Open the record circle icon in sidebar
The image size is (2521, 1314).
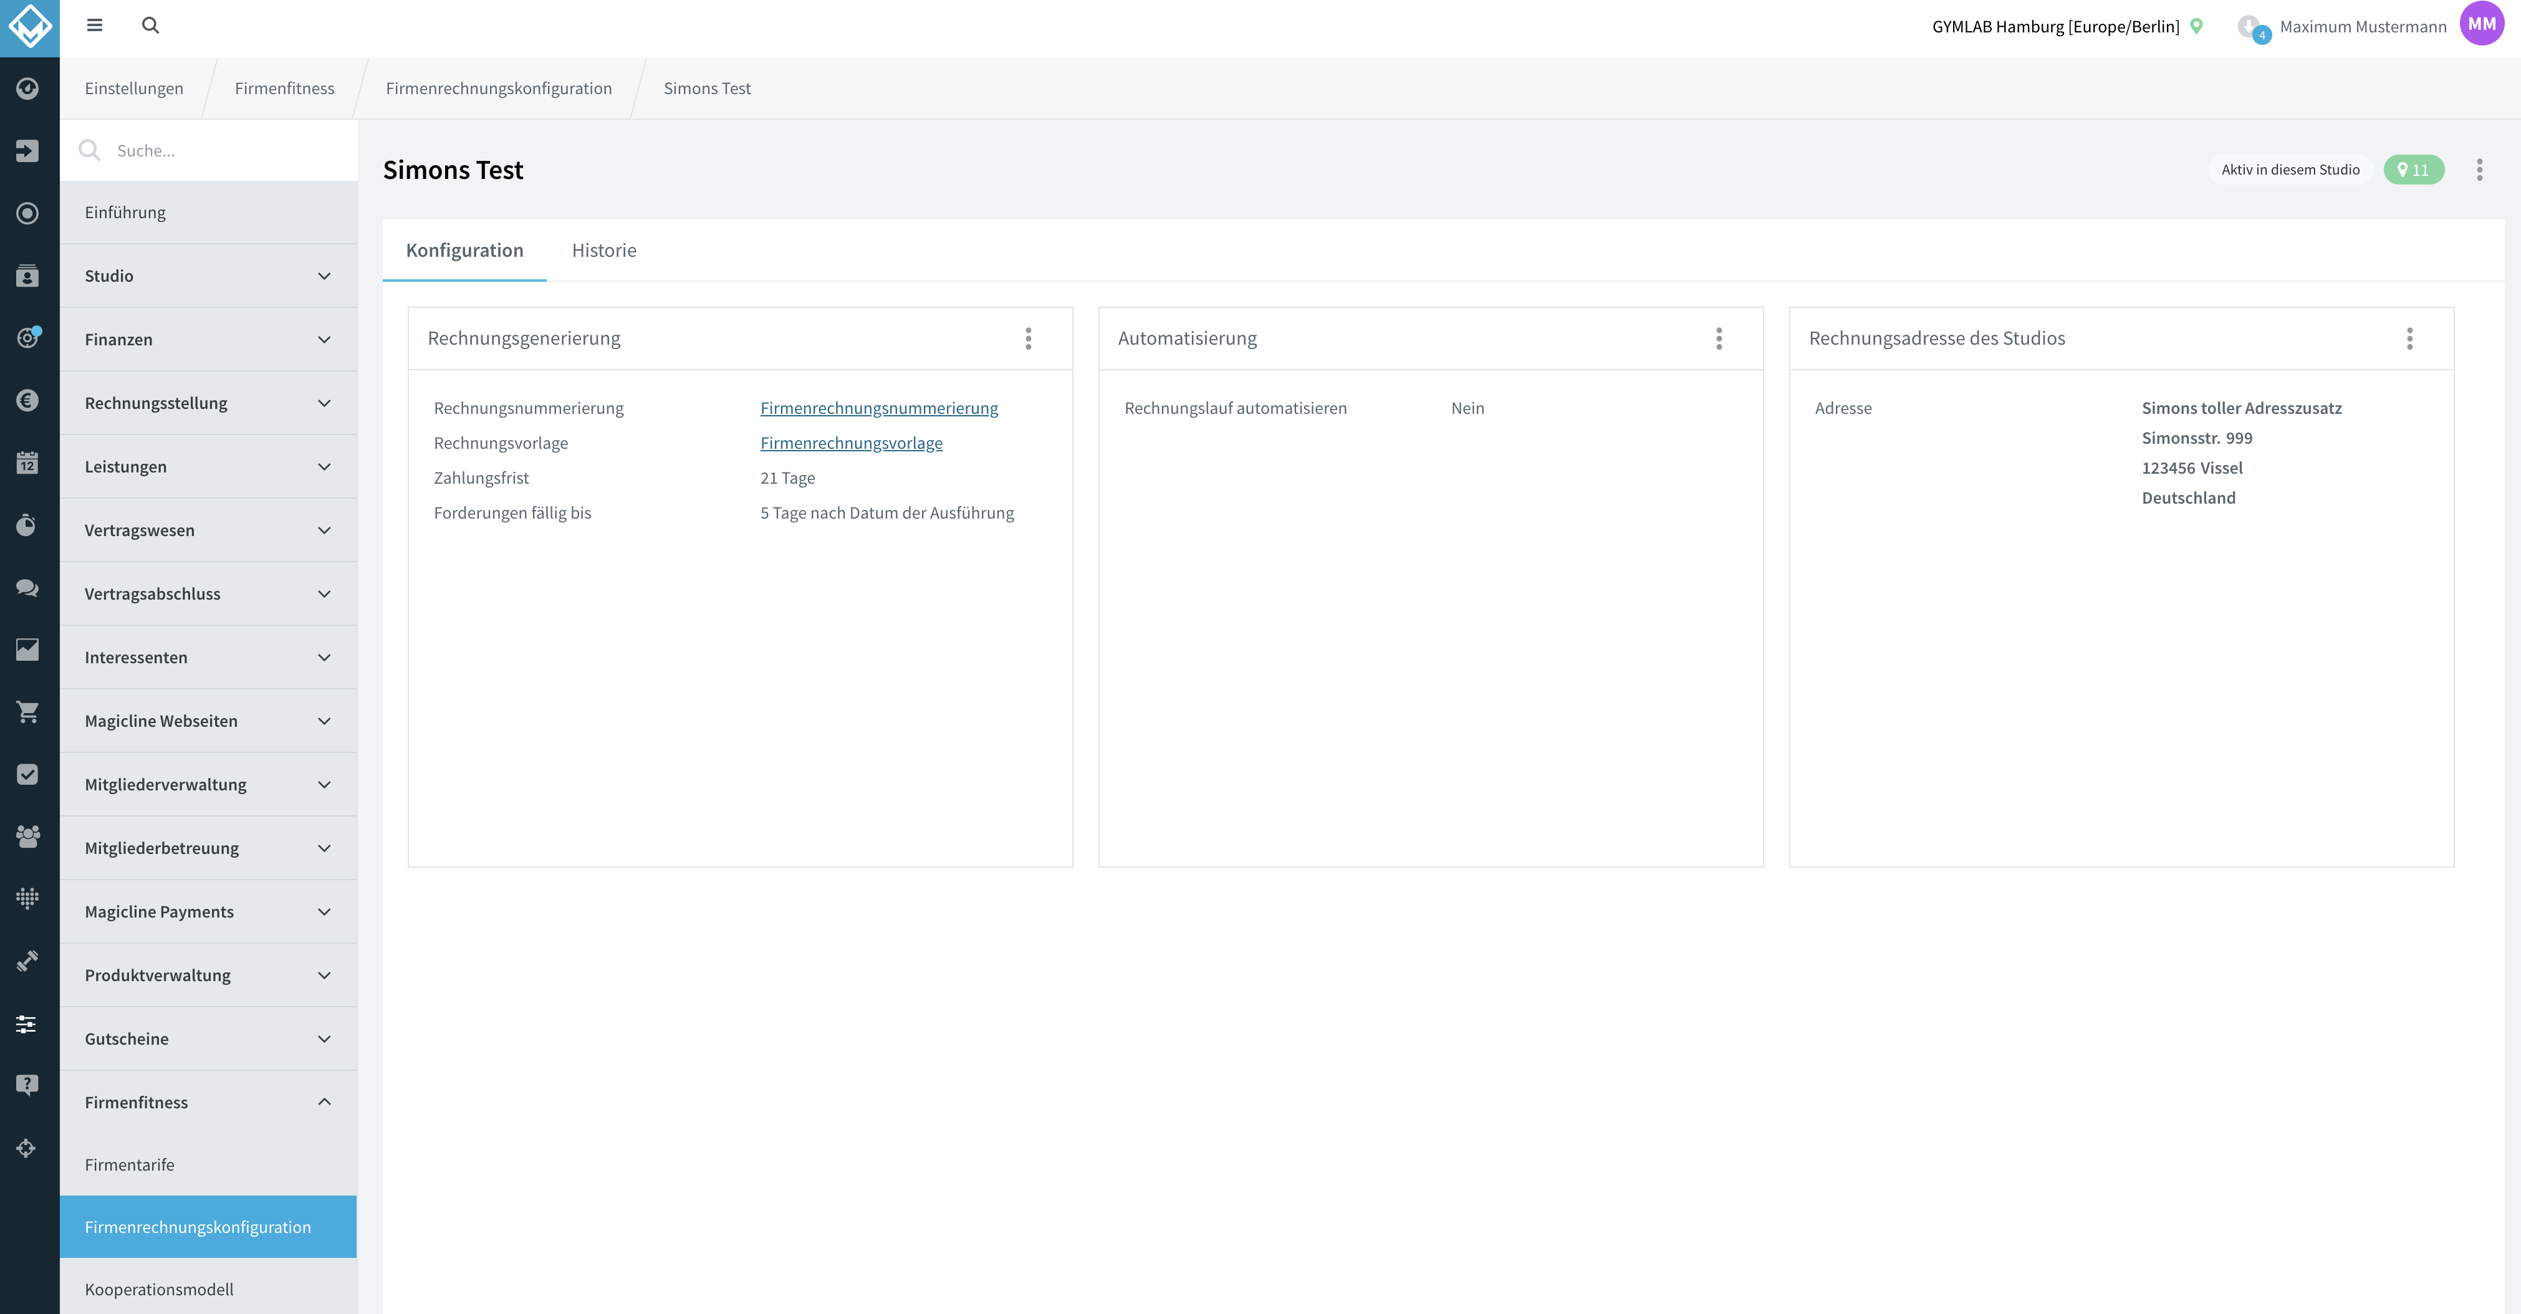coord(27,213)
